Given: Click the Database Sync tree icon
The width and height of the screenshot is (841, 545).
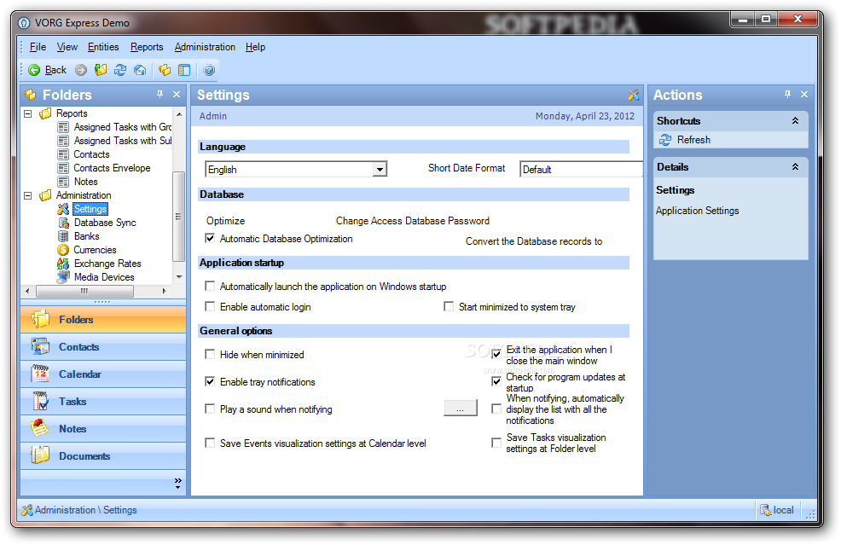Looking at the screenshot, I should click(x=63, y=223).
